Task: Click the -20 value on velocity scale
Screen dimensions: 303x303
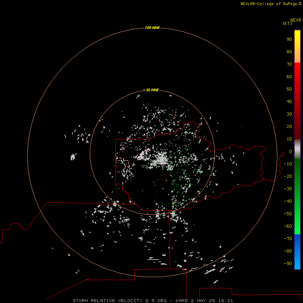Action: point(288,176)
